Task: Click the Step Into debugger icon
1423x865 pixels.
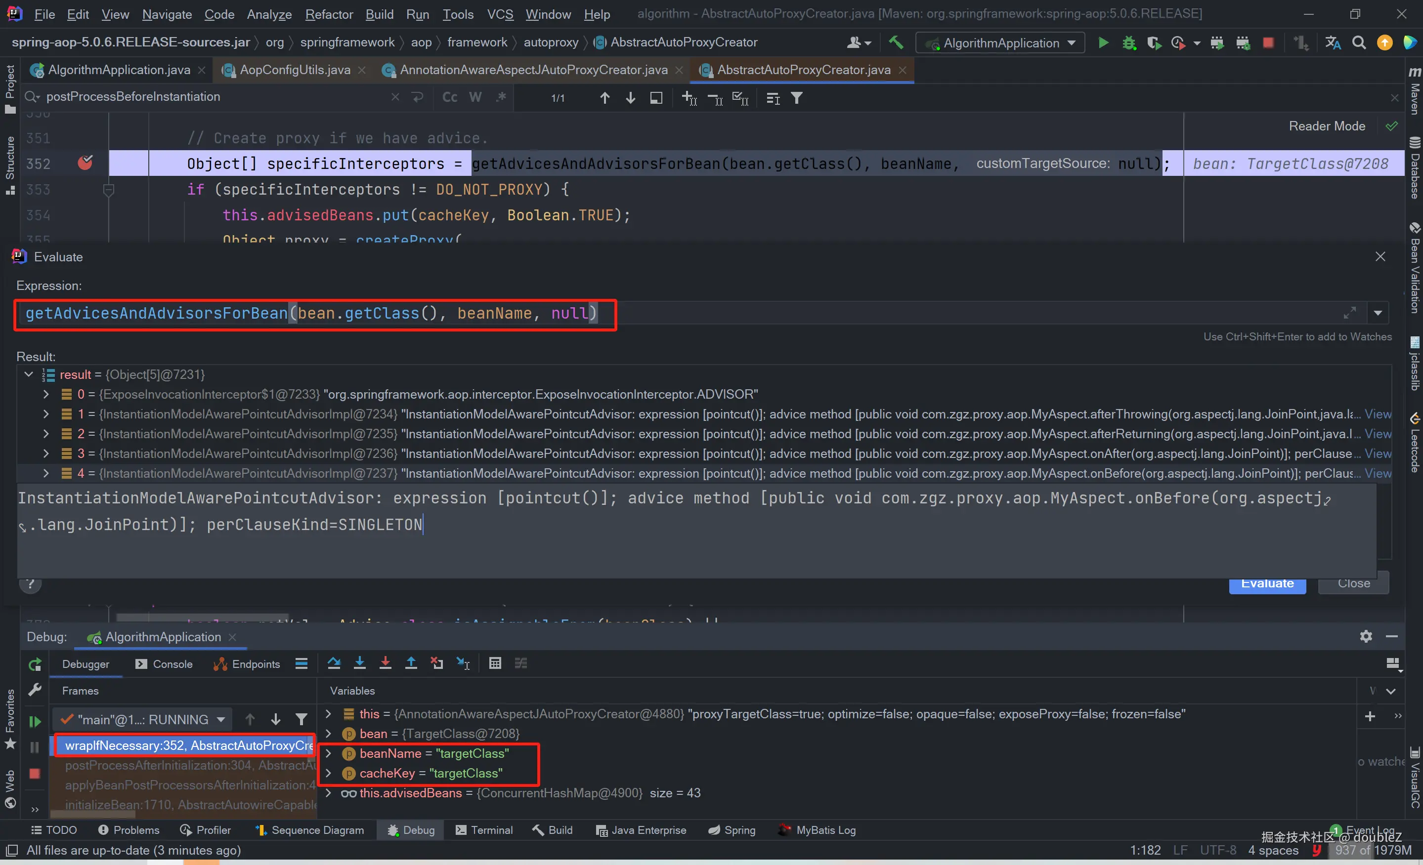Action: point(359,663)
